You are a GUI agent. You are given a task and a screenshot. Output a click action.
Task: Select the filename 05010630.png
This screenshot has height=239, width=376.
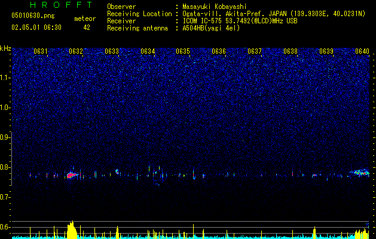point(33,16)
